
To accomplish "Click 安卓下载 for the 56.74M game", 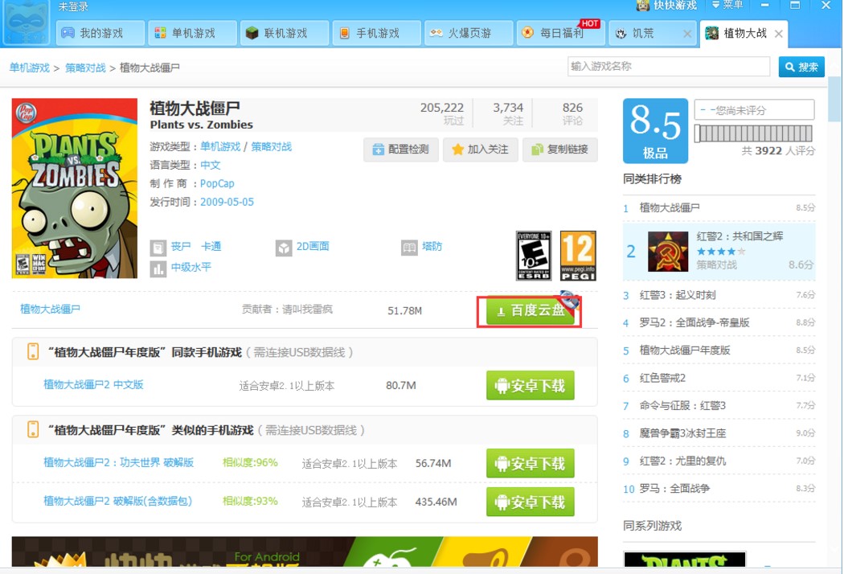I will [531, 464].
